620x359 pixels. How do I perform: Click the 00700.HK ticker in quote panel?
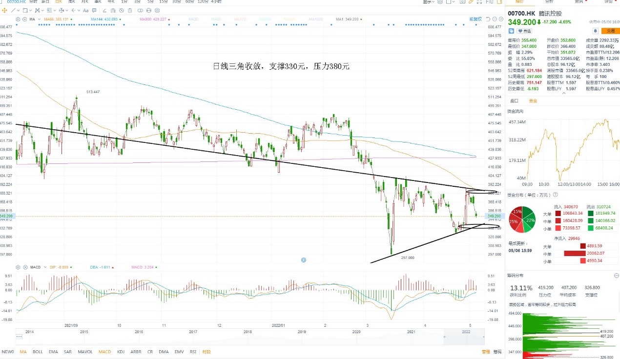coord(521,13)
